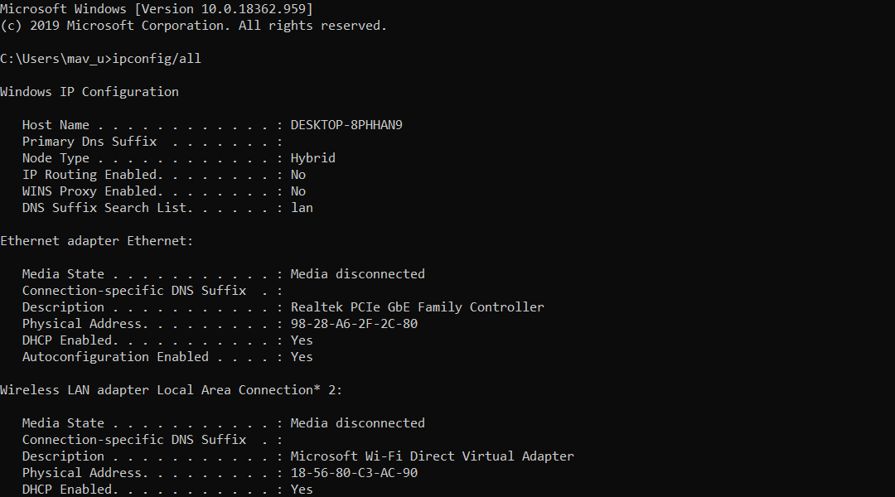
Task: Click Microsoft Wi-Fi Direct Virtual Adapter text
Action: coord(432,456)
